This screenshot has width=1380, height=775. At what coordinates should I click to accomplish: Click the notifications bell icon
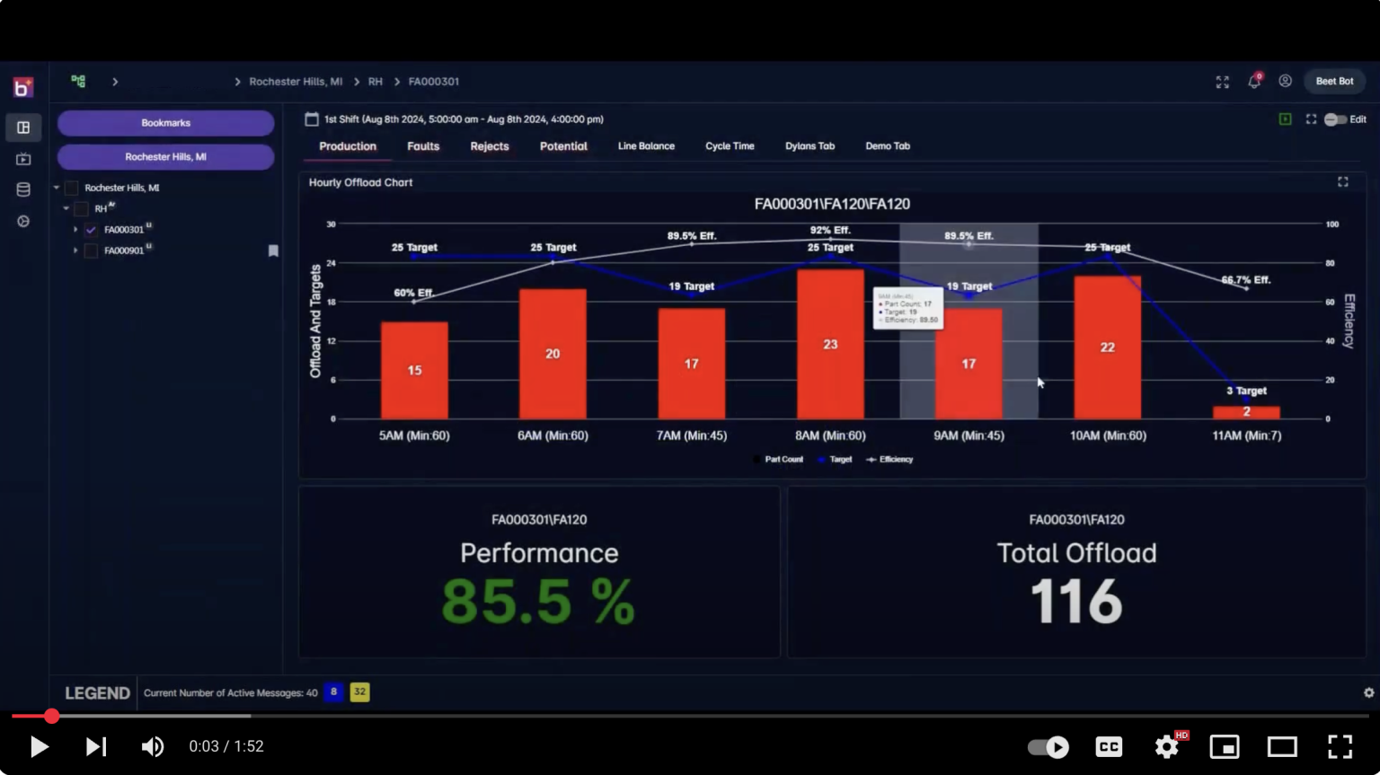coord(1253,81)
